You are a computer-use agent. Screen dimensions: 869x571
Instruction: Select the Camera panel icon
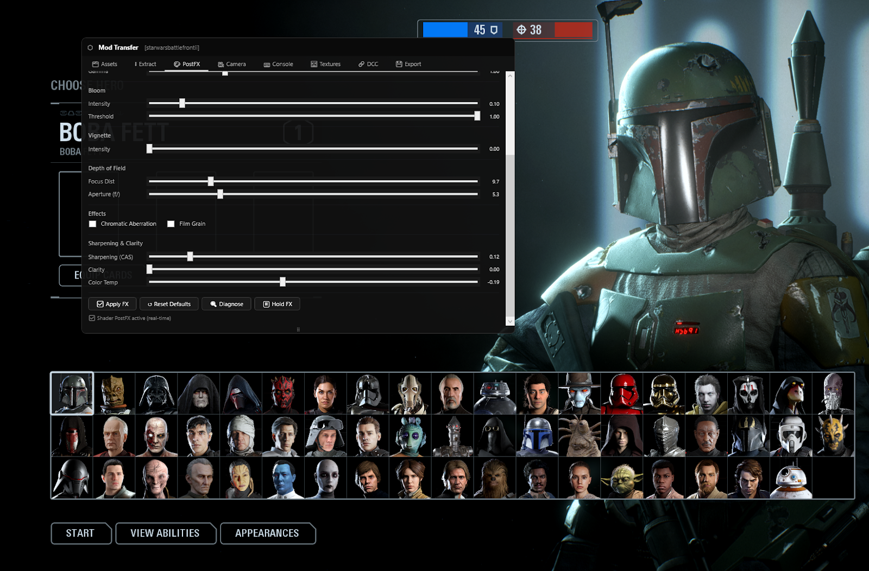(x=221, y=64)
